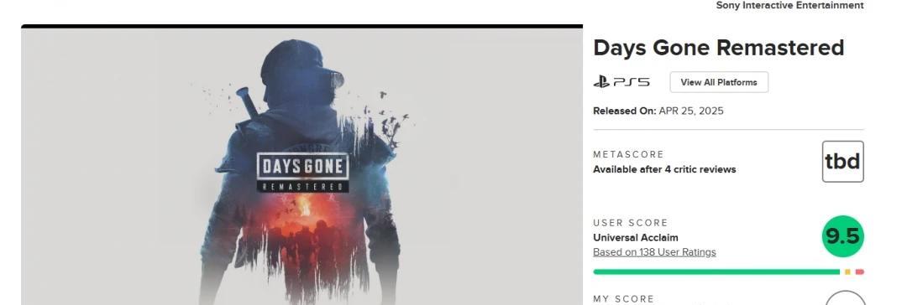Image resolution: width=907 pixels, height=305 pixels.
Task: Click the Days Gone logo on cover art
Action: pyautogui.click(x=302, y=172)
